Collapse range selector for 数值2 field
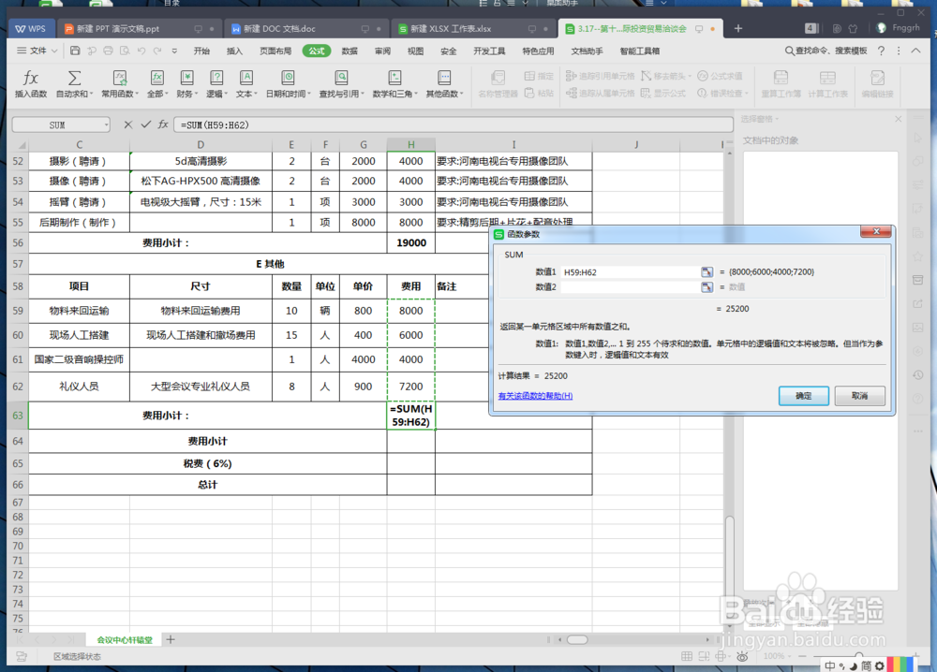937x672 pixels. pos(706,287)
